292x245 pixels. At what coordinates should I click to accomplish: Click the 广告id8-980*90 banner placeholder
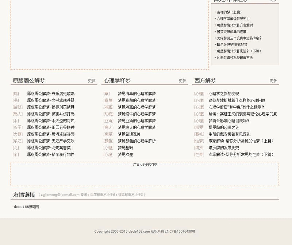[145, 174]
